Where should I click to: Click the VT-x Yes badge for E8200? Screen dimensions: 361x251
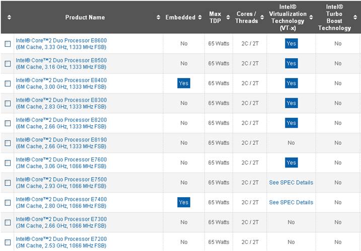[x=291, y=123]
